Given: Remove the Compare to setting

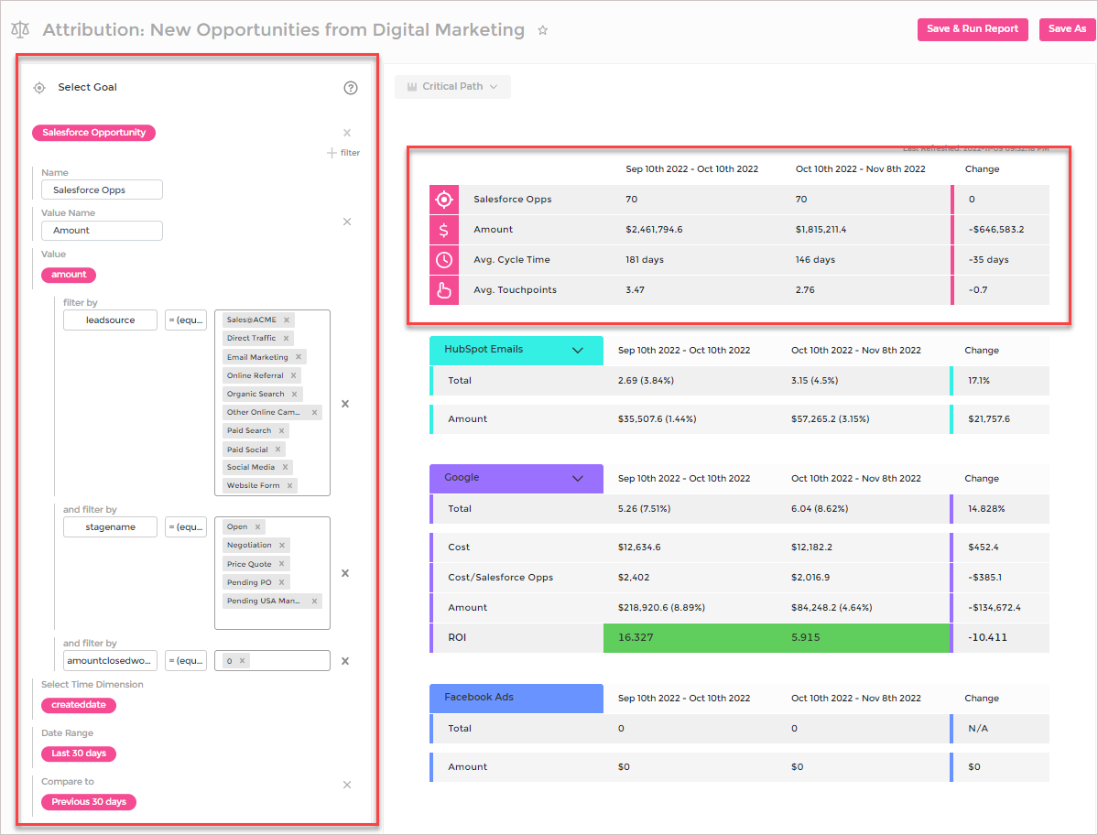Looking at the screenshot, I should (x=347, y=785).
